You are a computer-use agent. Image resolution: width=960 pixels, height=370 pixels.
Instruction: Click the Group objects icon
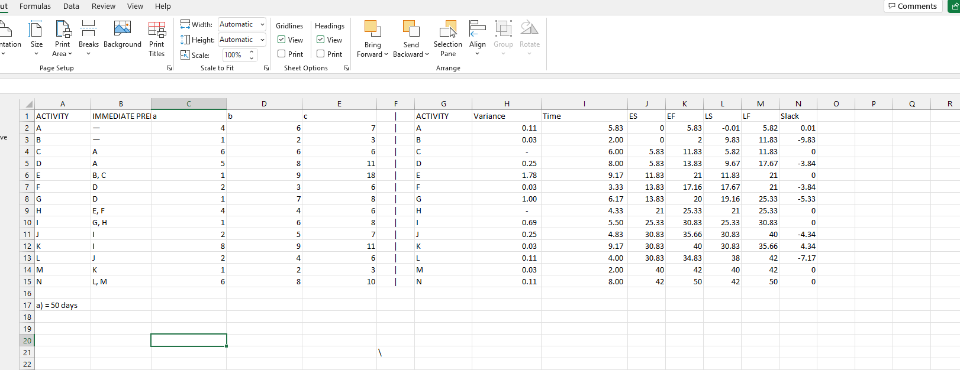504,29
